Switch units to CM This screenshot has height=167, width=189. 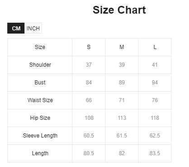16,28
